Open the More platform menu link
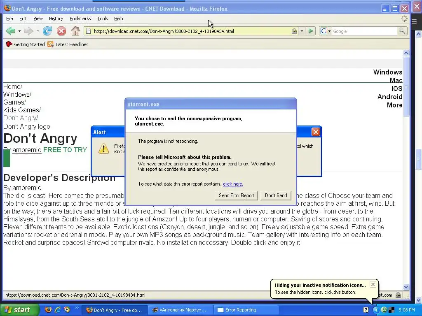Viewport: 422px width, 316px height. click(x=394, y=105)
